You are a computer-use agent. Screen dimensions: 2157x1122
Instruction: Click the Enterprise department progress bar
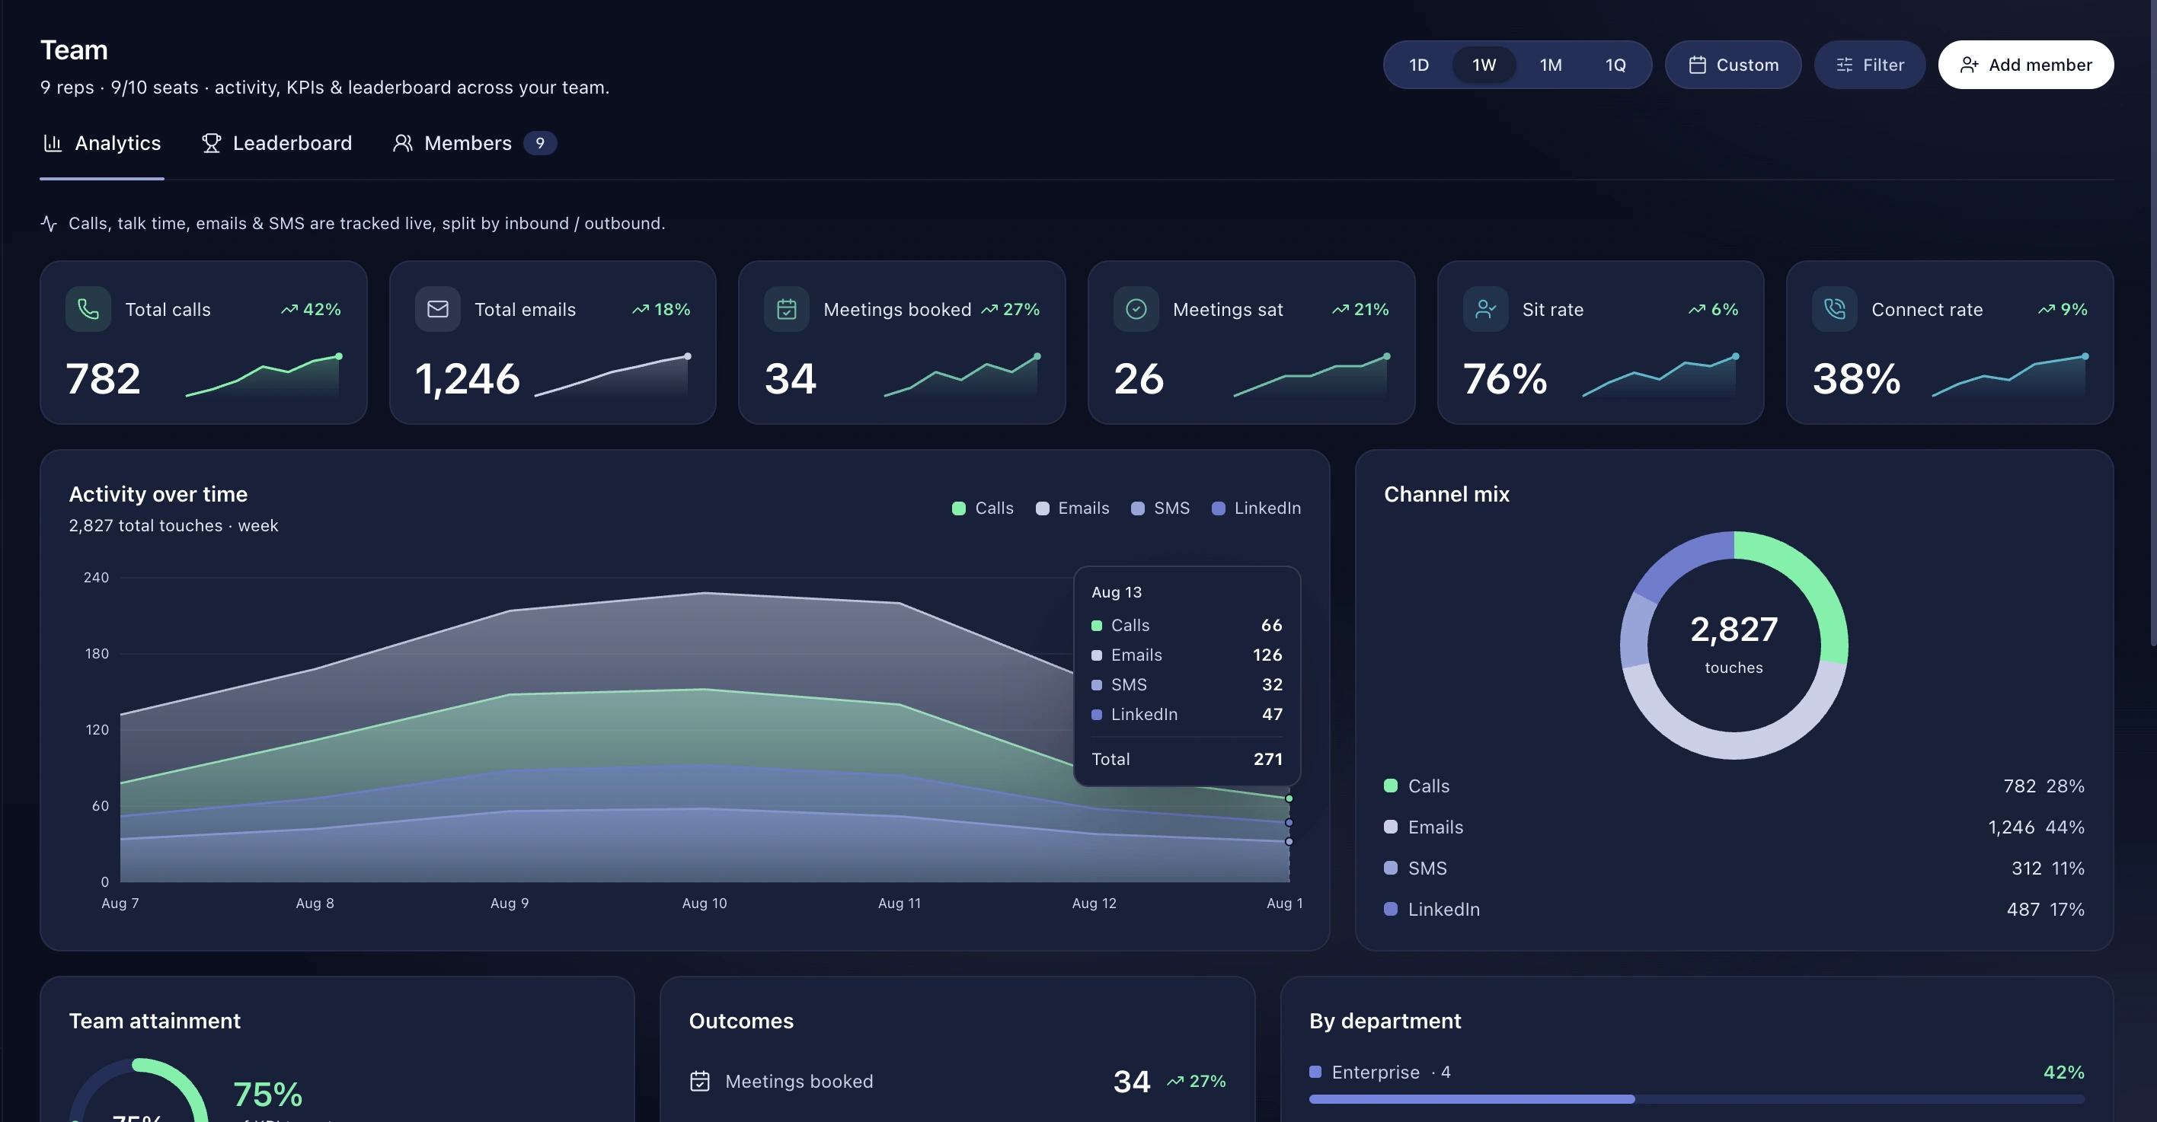click(1696, 1098)
